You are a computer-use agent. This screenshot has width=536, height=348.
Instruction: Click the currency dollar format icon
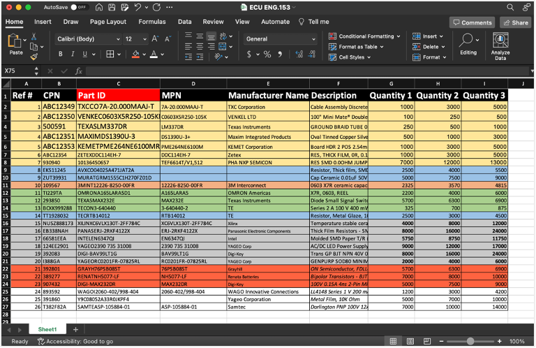pos(249,54)
